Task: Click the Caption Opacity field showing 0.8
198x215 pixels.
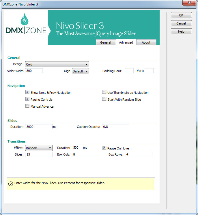Action: point(115,127)
